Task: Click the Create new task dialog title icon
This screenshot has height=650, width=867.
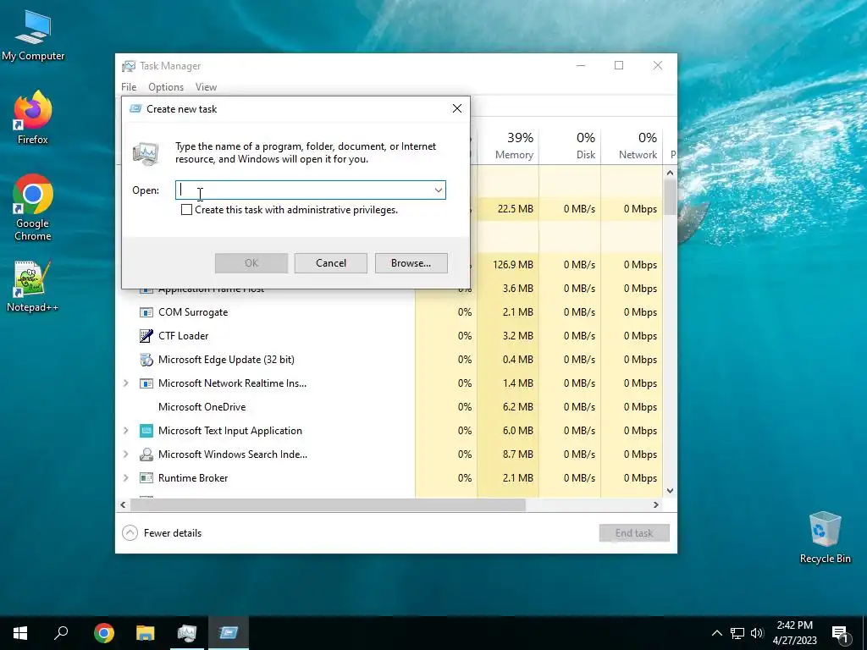Action: [x=135, y=109]
